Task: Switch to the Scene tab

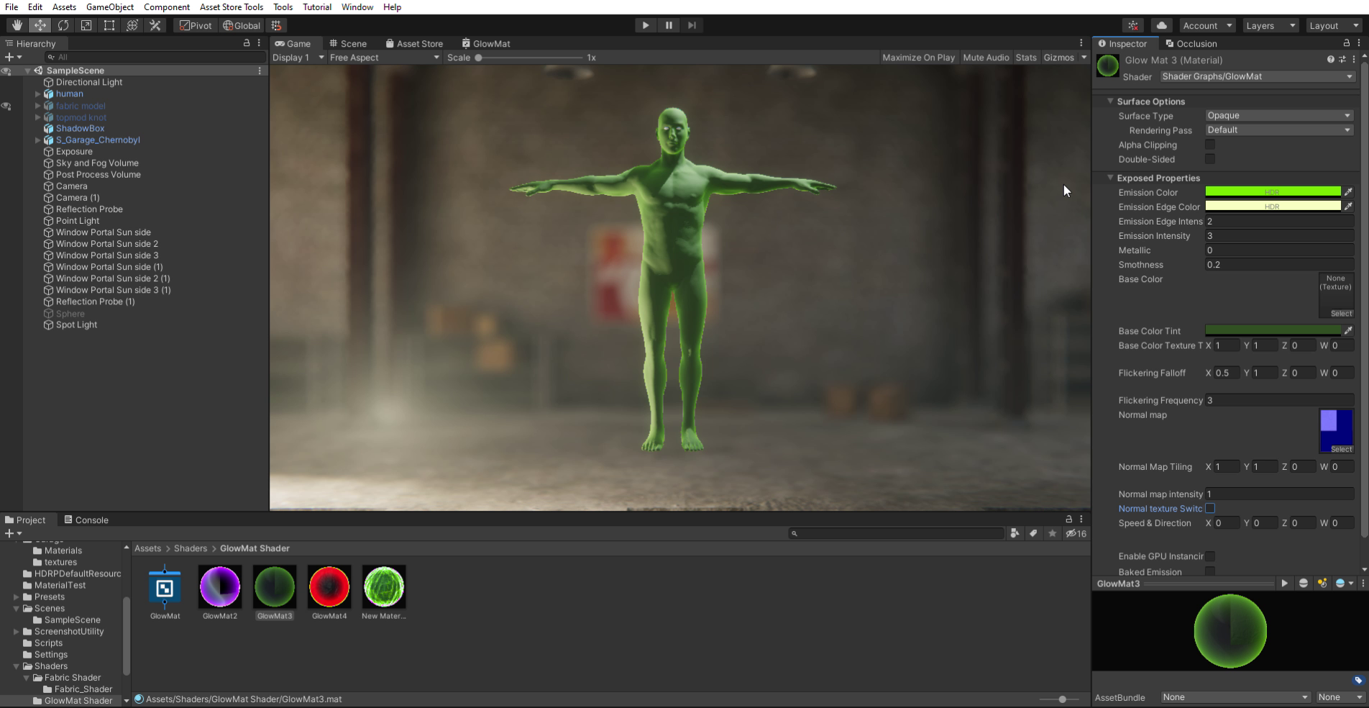Action: (x=348, y=43)
